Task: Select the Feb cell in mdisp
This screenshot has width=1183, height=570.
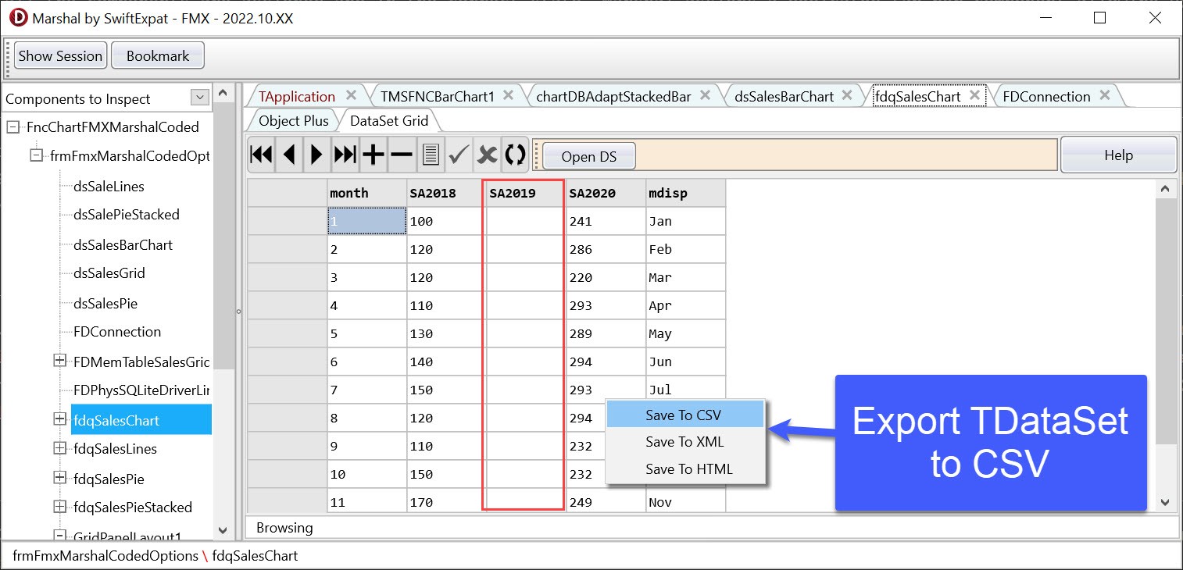Action: (686, 249)
